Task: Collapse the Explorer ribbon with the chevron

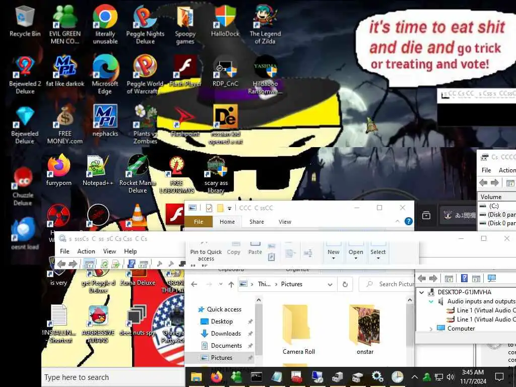Action: click(398, 221)
